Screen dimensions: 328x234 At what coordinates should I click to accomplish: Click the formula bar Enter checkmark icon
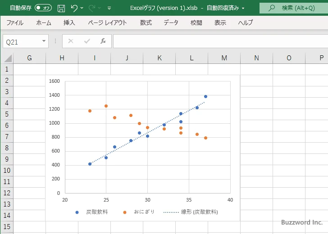(x=87, y=41)
